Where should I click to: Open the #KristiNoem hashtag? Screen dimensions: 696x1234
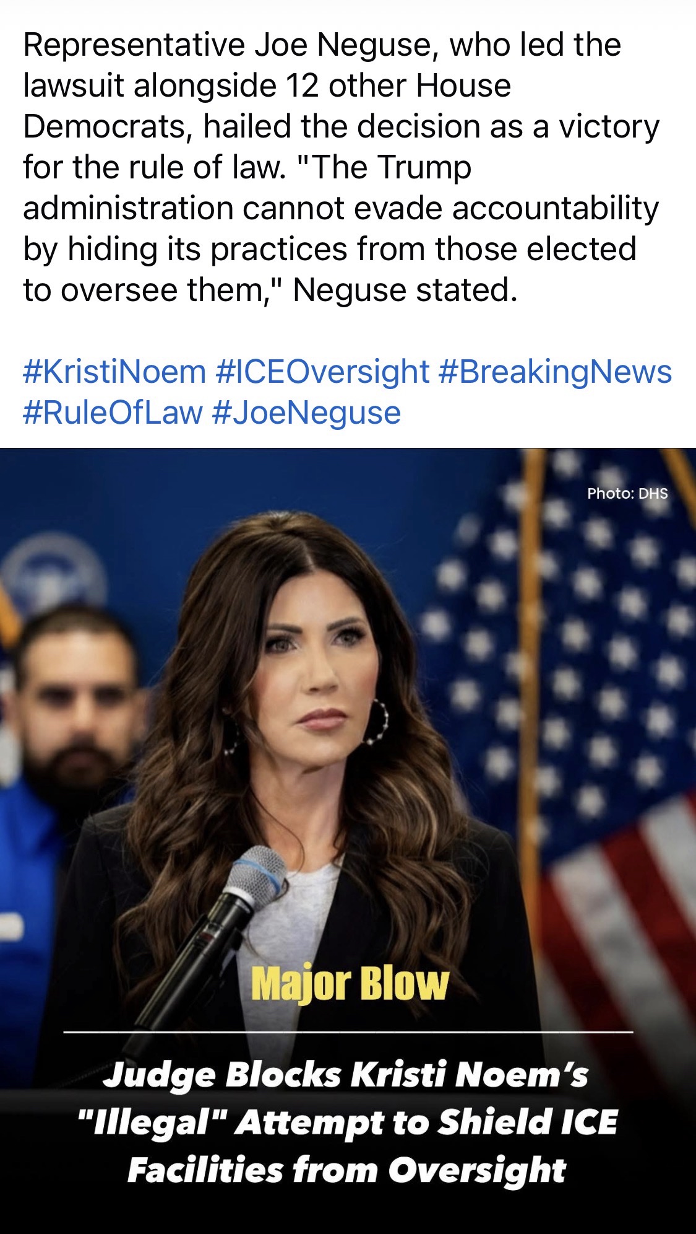point(114,372)
